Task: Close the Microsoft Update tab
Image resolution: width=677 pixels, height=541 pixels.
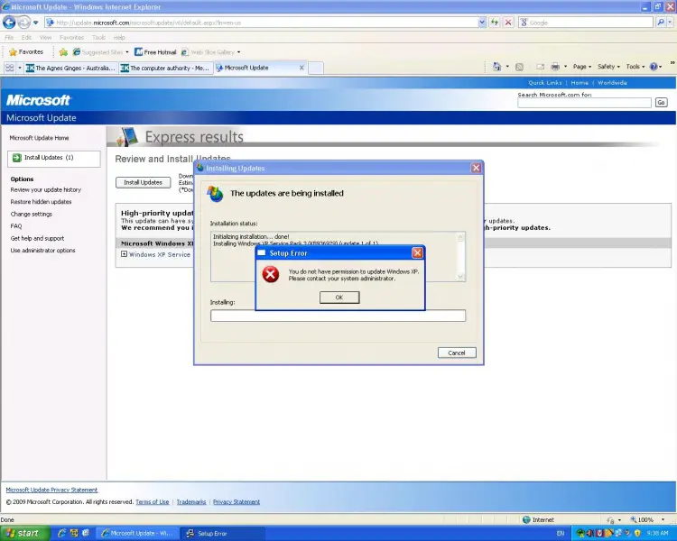Action: coord(301,68)
